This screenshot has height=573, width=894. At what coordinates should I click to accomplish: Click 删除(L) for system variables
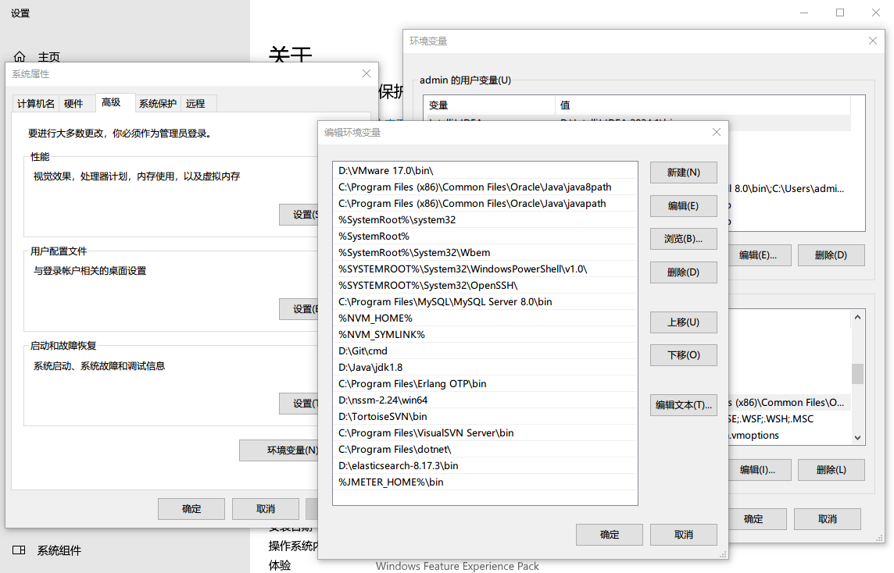click(x=831, y=470)
